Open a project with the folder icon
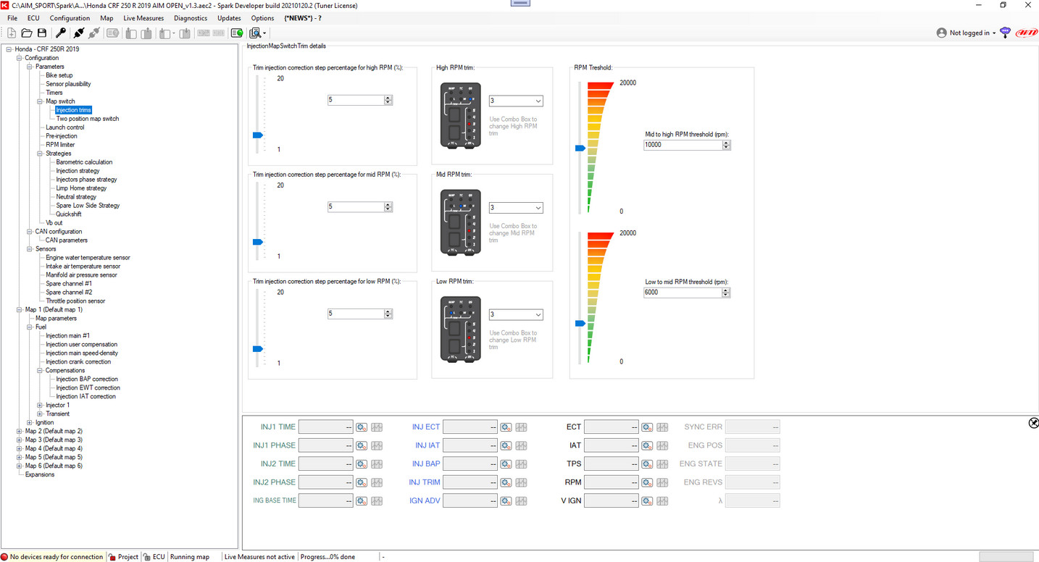1039x562 pixels. coord(27,33)
